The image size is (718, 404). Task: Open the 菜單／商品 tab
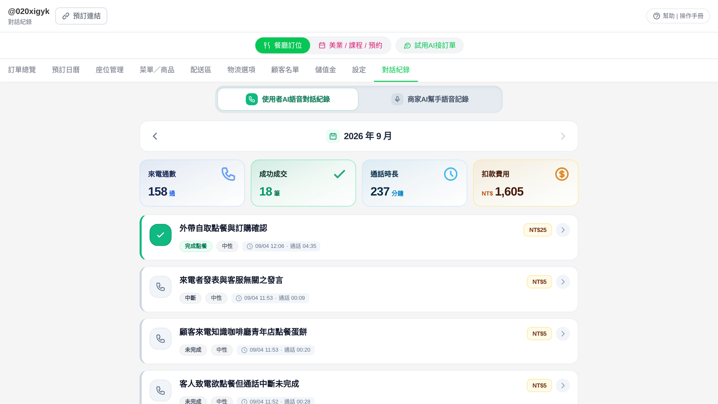click(157, 70)
